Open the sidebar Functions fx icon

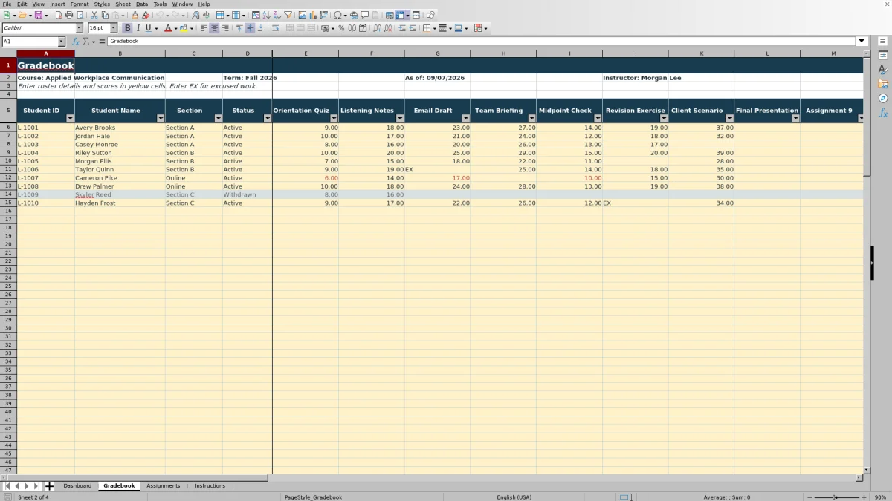click(883, 113)
